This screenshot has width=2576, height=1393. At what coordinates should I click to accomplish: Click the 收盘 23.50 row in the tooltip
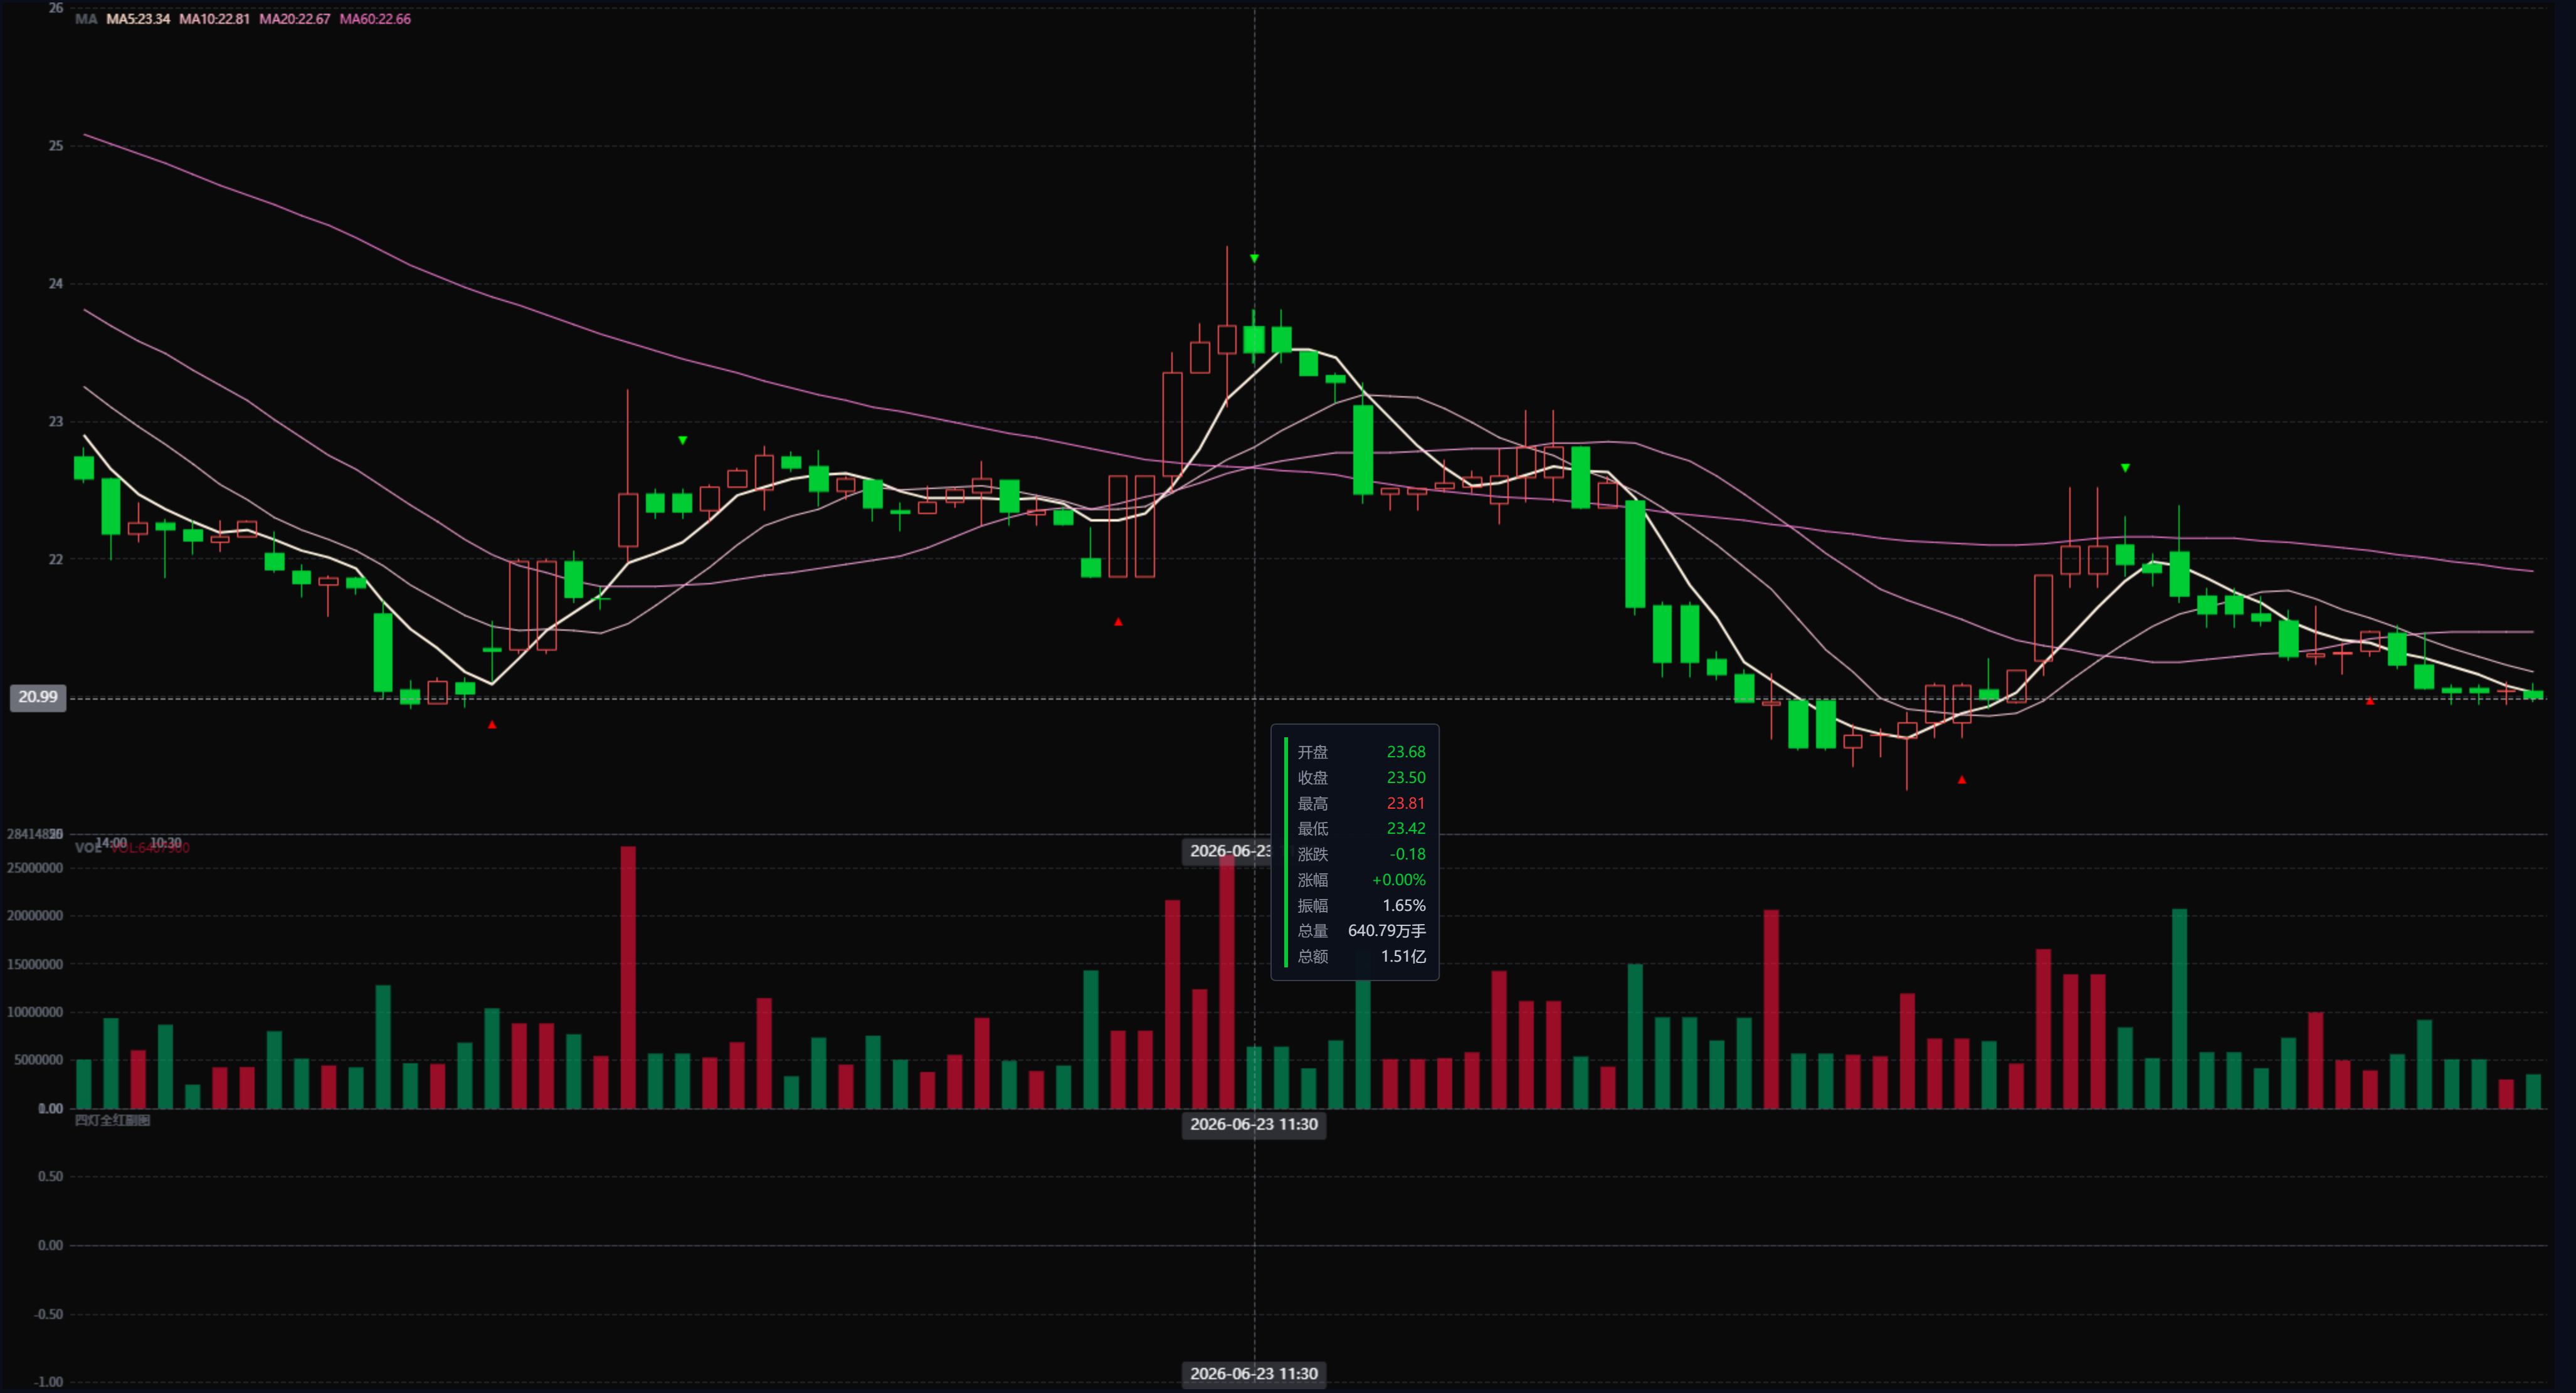pos(1361,778)
